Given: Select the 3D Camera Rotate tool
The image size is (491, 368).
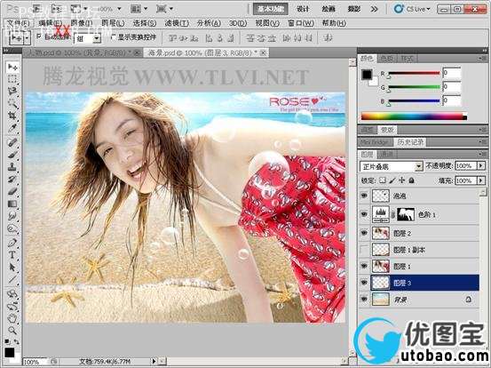Looking at the screenshot, I should (12, 307).
